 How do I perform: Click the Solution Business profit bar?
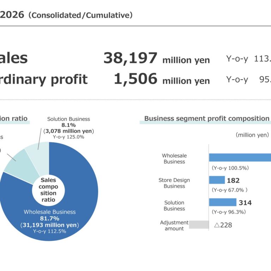[x=223, y=202]
